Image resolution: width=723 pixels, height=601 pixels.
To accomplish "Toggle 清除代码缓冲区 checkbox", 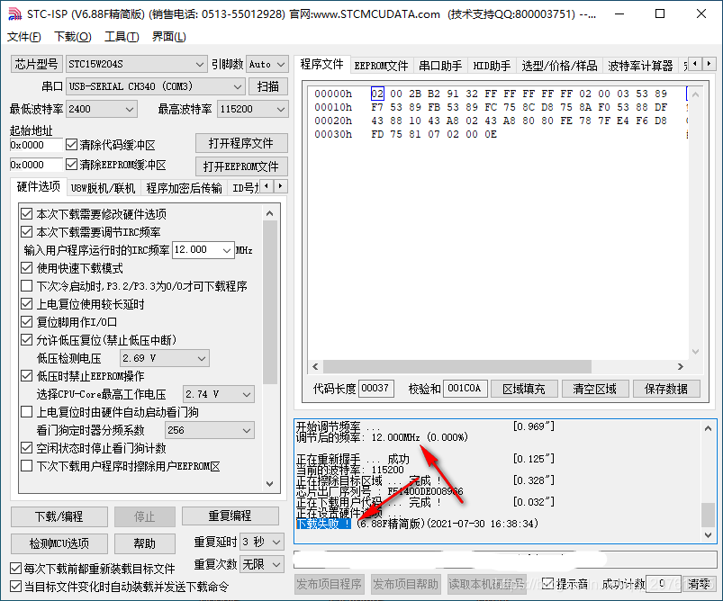I will tap(71, 145).
